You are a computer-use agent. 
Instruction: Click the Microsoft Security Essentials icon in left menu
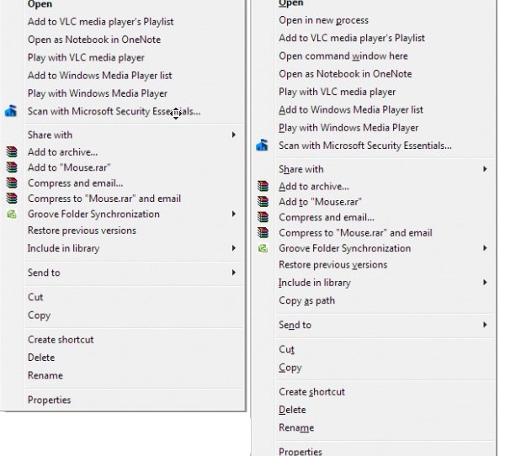tap(11, 111)
